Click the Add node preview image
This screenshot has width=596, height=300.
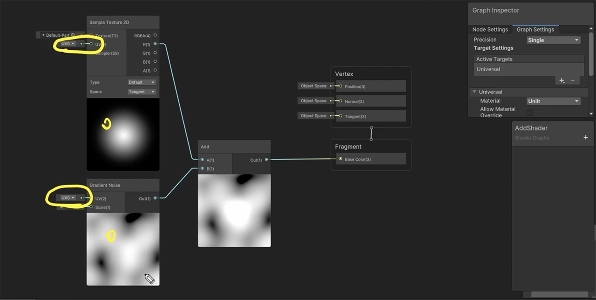point(234,210)
